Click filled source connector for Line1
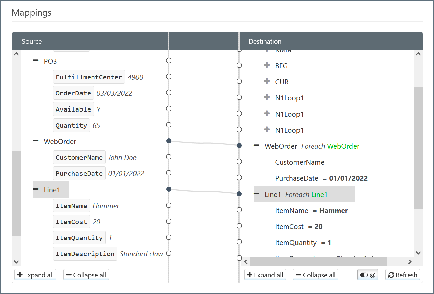 pyautogui.click(x=169, y=189)
